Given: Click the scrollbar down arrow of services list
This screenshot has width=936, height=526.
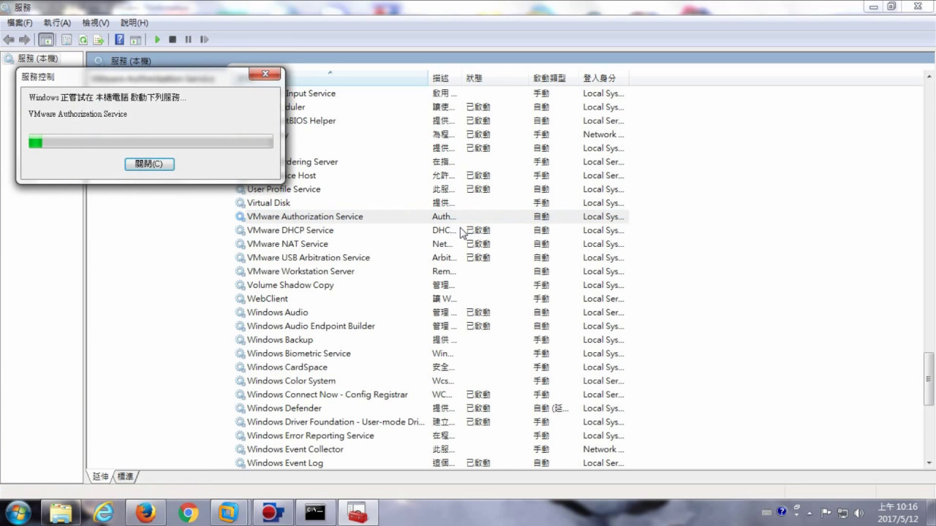Looking at the screenshot, I should coord(929,463).
